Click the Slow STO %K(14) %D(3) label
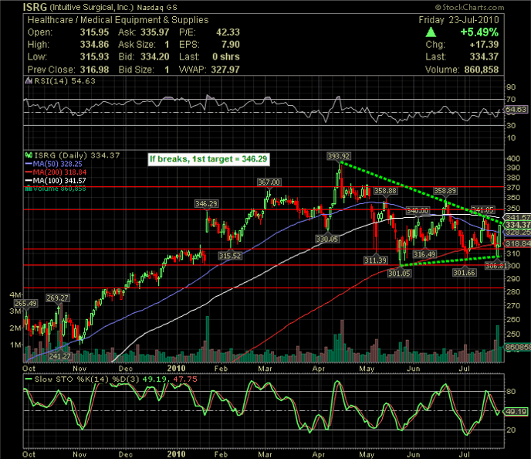The width and height of the screenshot is (531, 459). point(86,379)
